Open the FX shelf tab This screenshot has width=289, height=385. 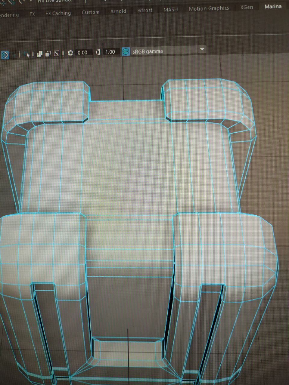(x=32, y=14)
